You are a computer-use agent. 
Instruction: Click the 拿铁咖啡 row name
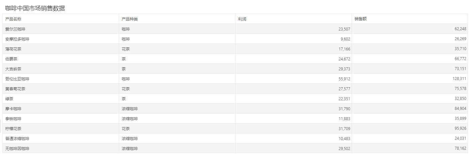13,119
